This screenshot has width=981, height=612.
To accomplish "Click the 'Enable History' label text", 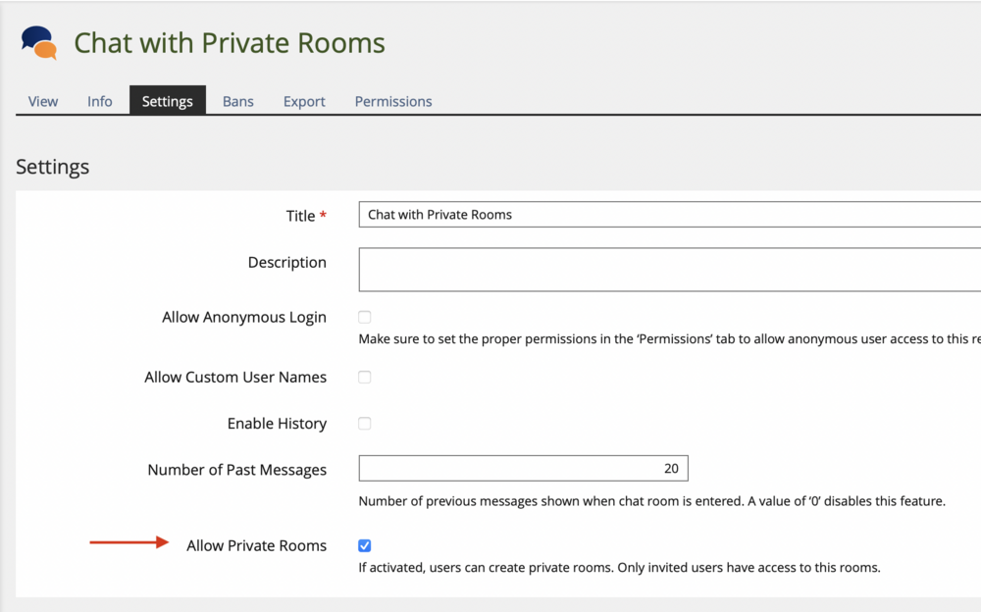I will click(x=277, y=424).
